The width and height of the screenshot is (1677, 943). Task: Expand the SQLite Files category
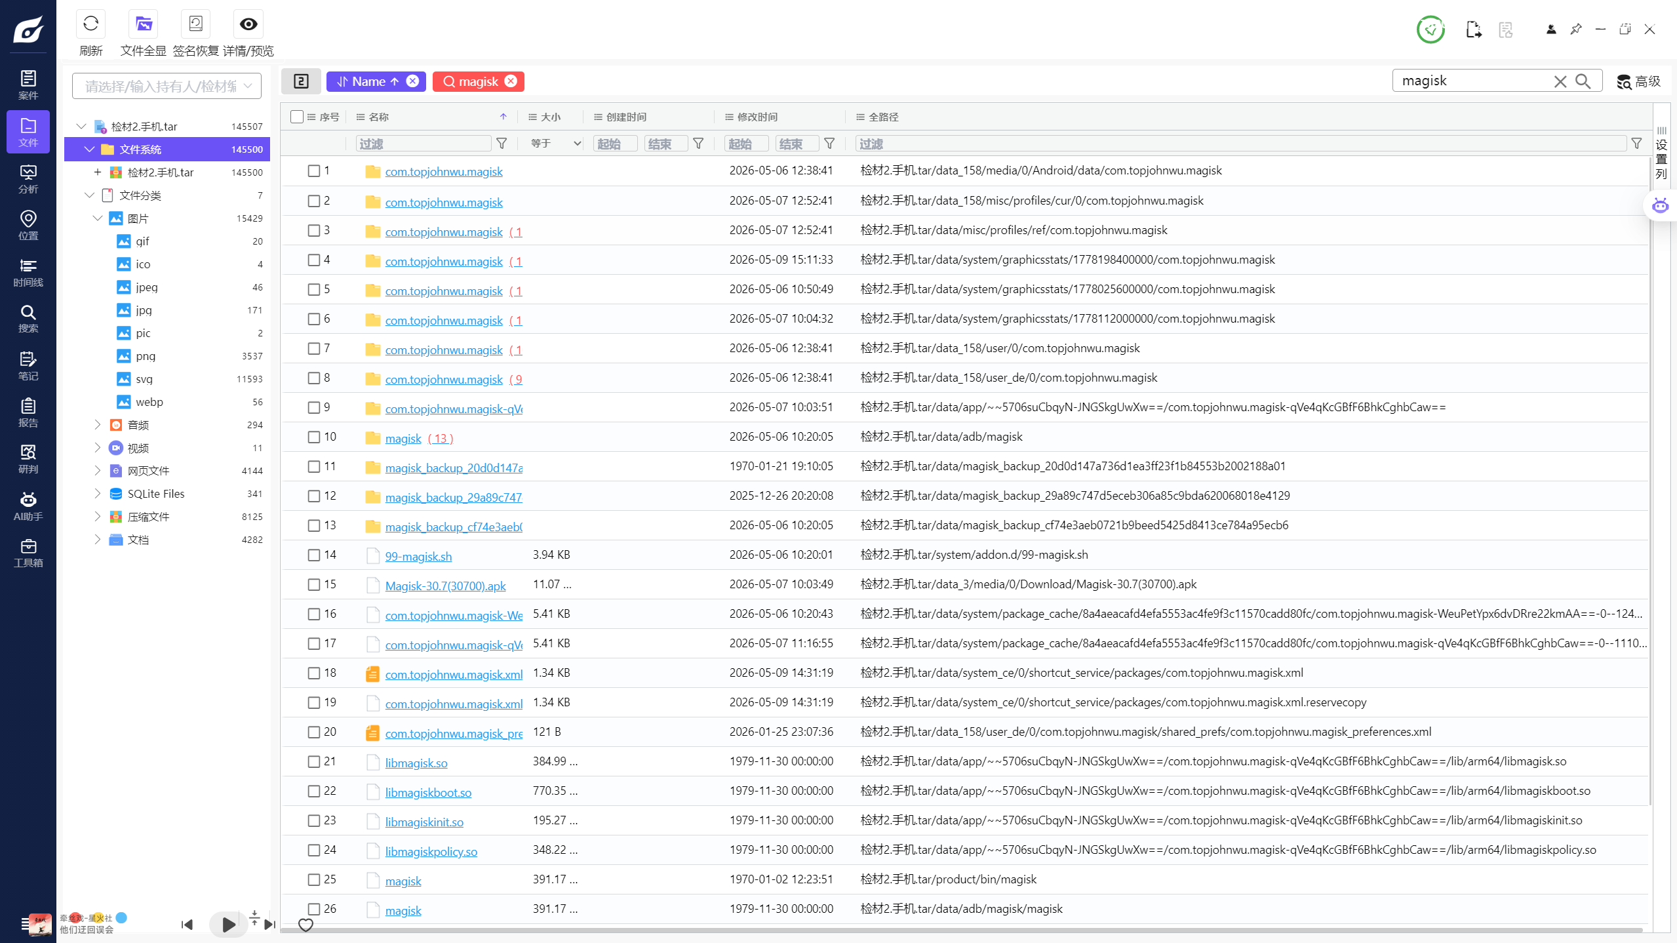(x=98, y=493)
